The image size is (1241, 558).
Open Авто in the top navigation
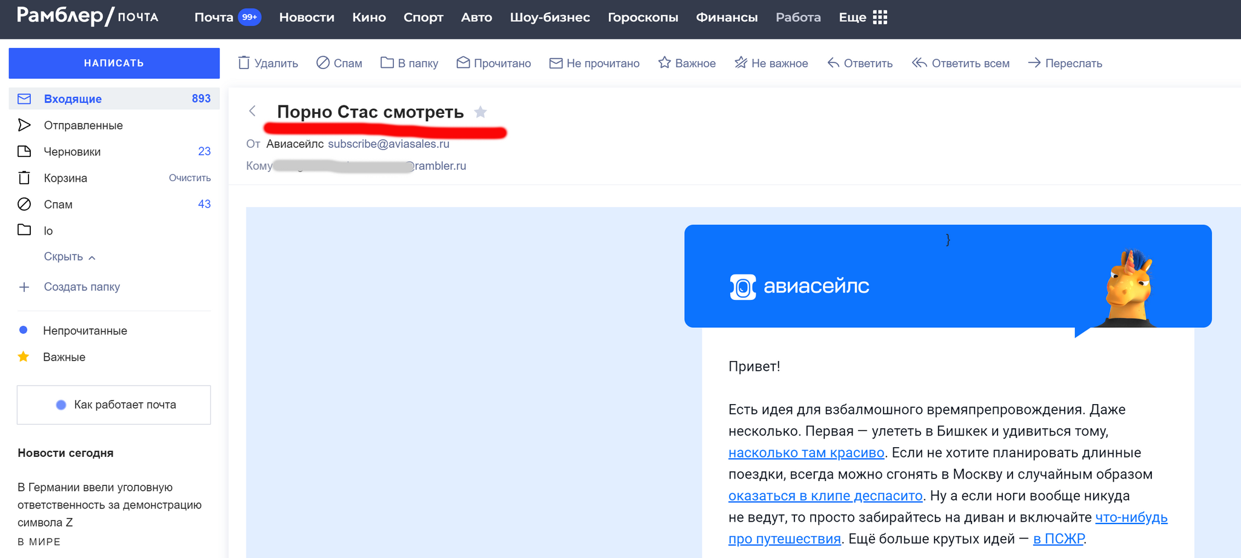(x=476, y=18)
